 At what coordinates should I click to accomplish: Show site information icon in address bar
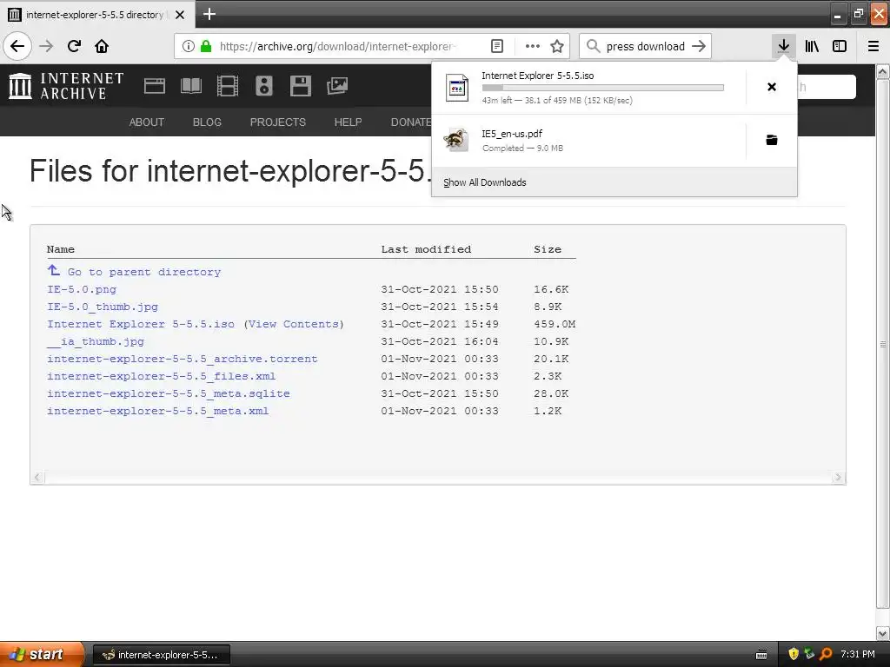click(x=189, y=46)
